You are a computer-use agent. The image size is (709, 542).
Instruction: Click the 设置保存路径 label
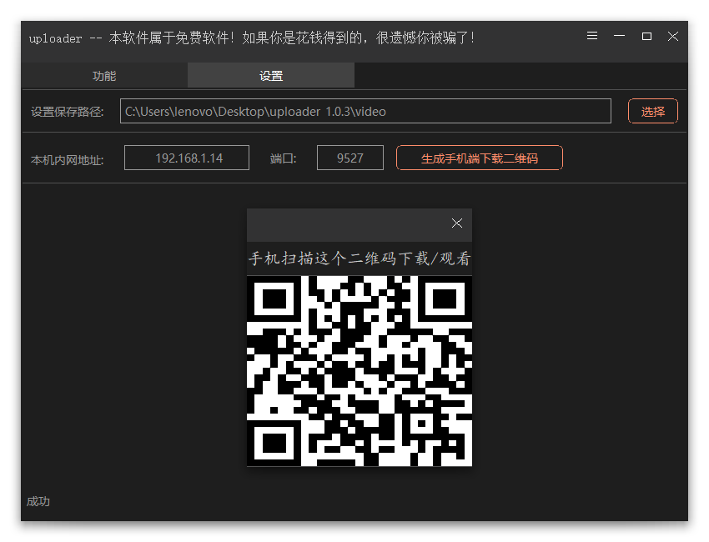click(x=67, y=110)
